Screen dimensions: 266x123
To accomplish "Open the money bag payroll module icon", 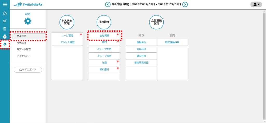I will point(5,36).
